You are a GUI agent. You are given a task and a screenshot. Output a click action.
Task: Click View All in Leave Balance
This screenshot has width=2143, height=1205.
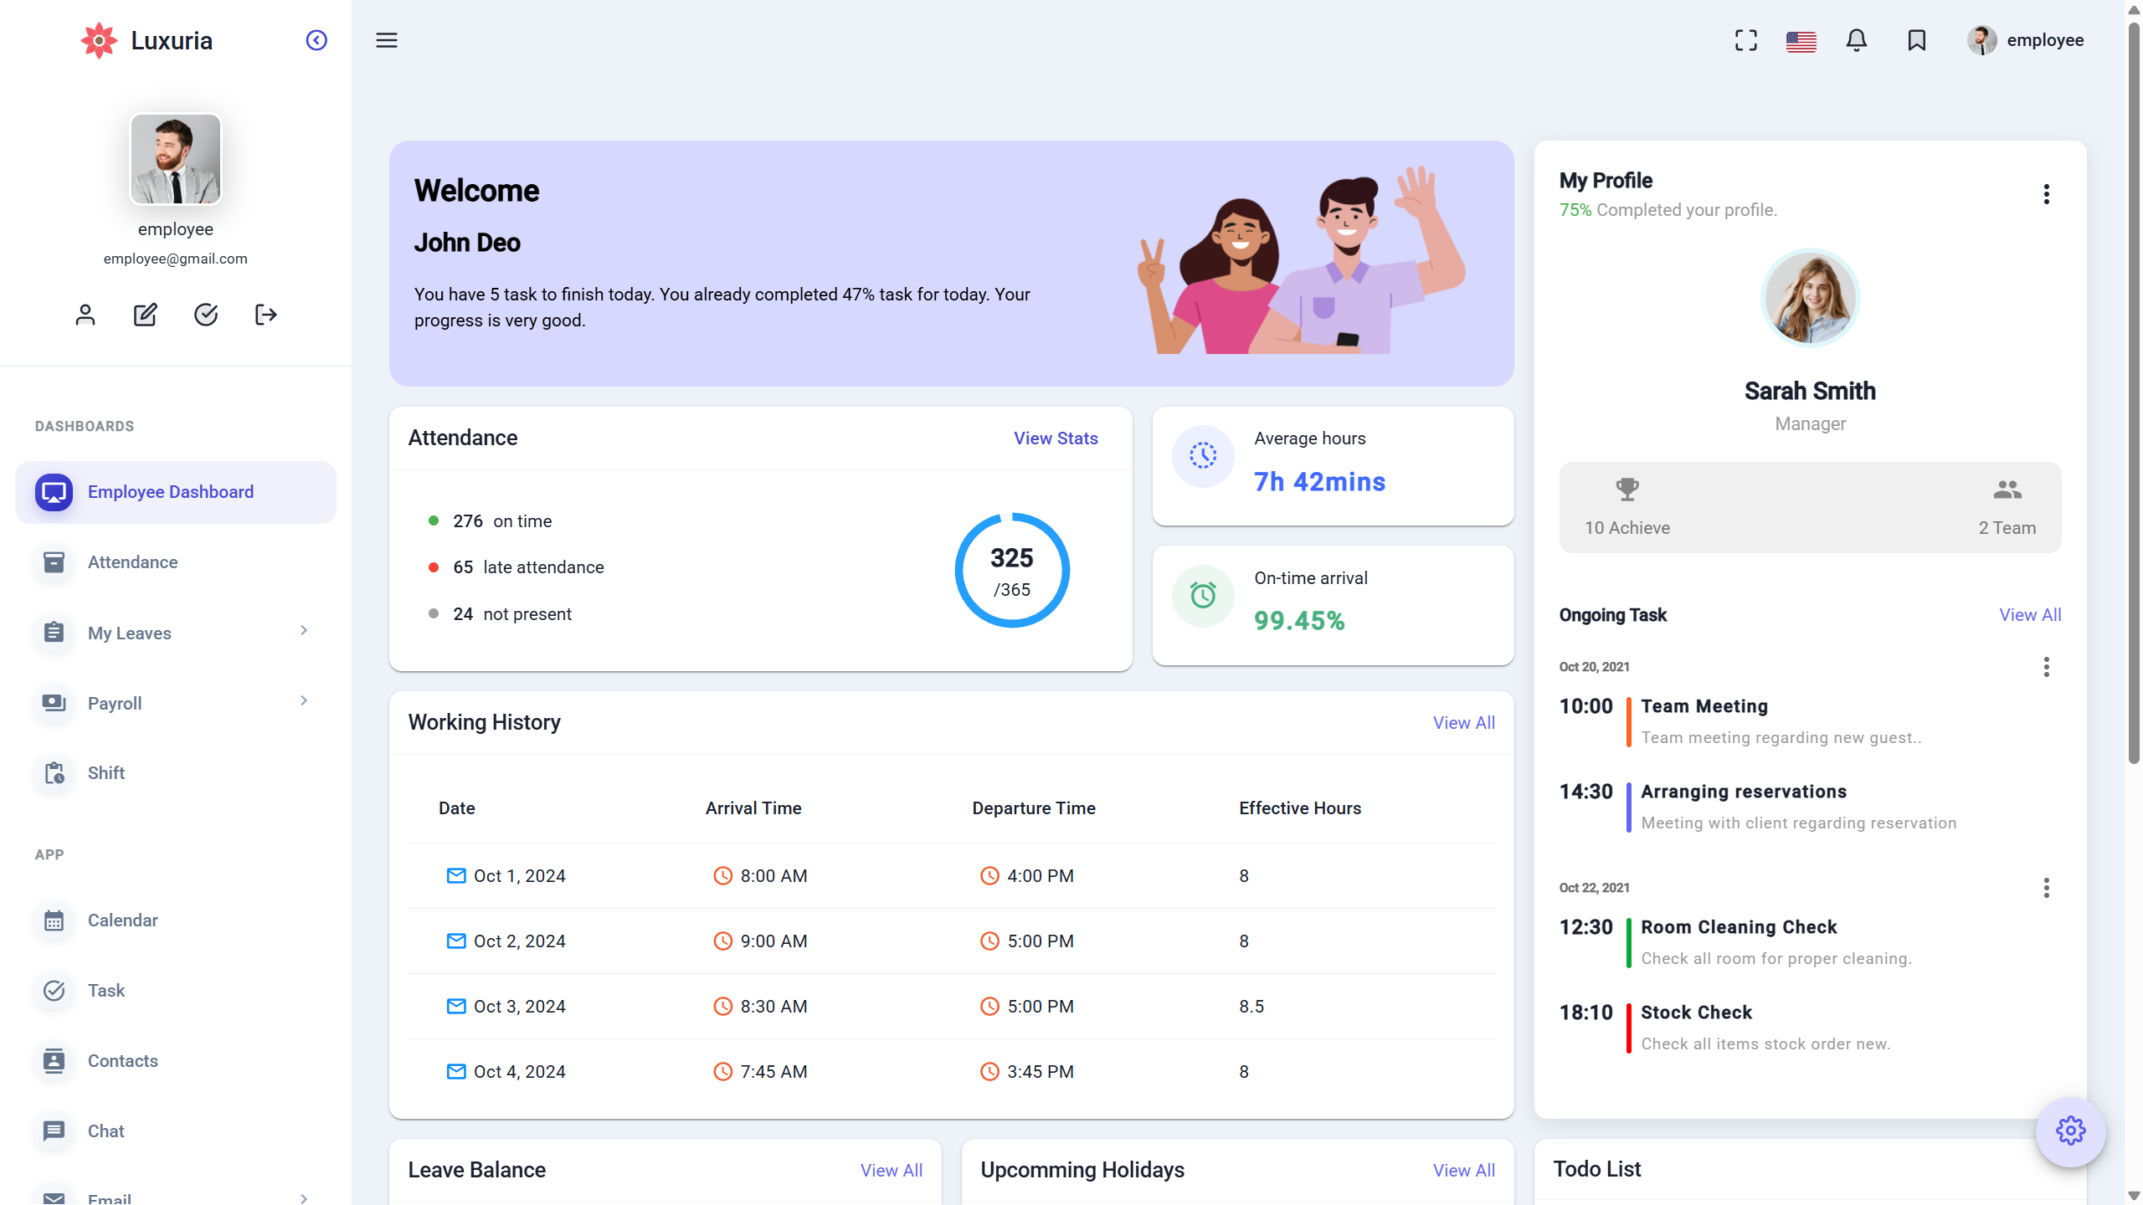point(892,1171)
